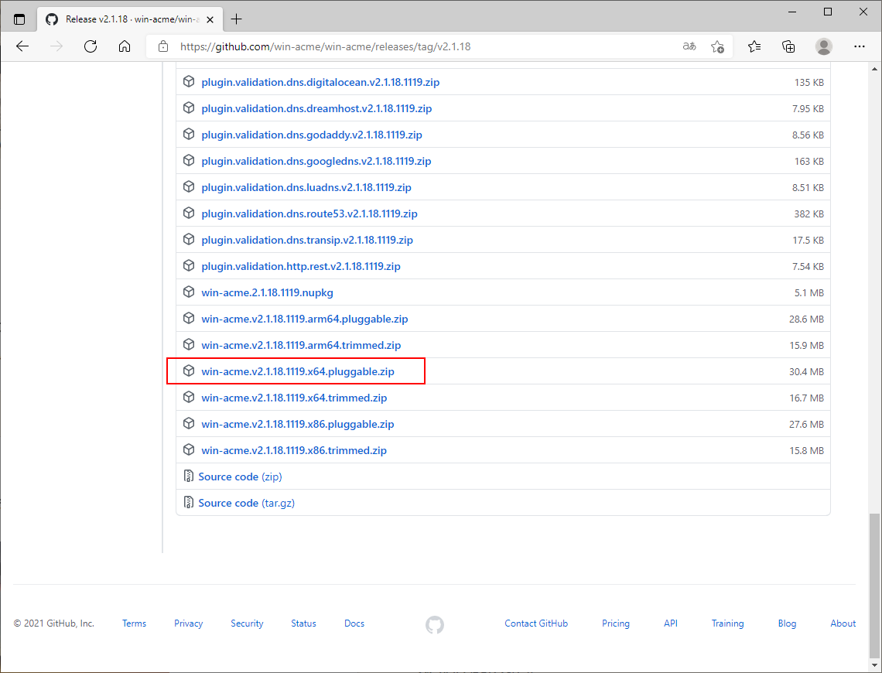Click archive icon beside Source code (tar.gz)

189,503
